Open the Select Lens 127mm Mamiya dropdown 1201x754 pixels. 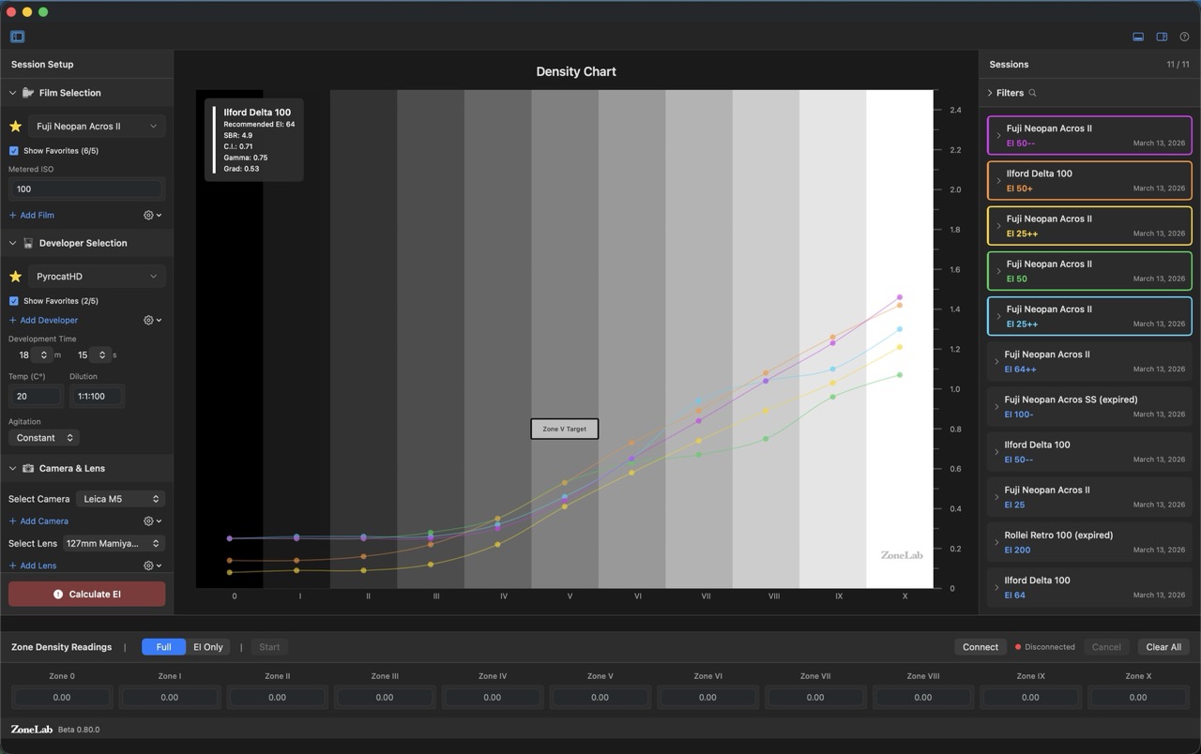pyautogui.click(x=113, y=543)
